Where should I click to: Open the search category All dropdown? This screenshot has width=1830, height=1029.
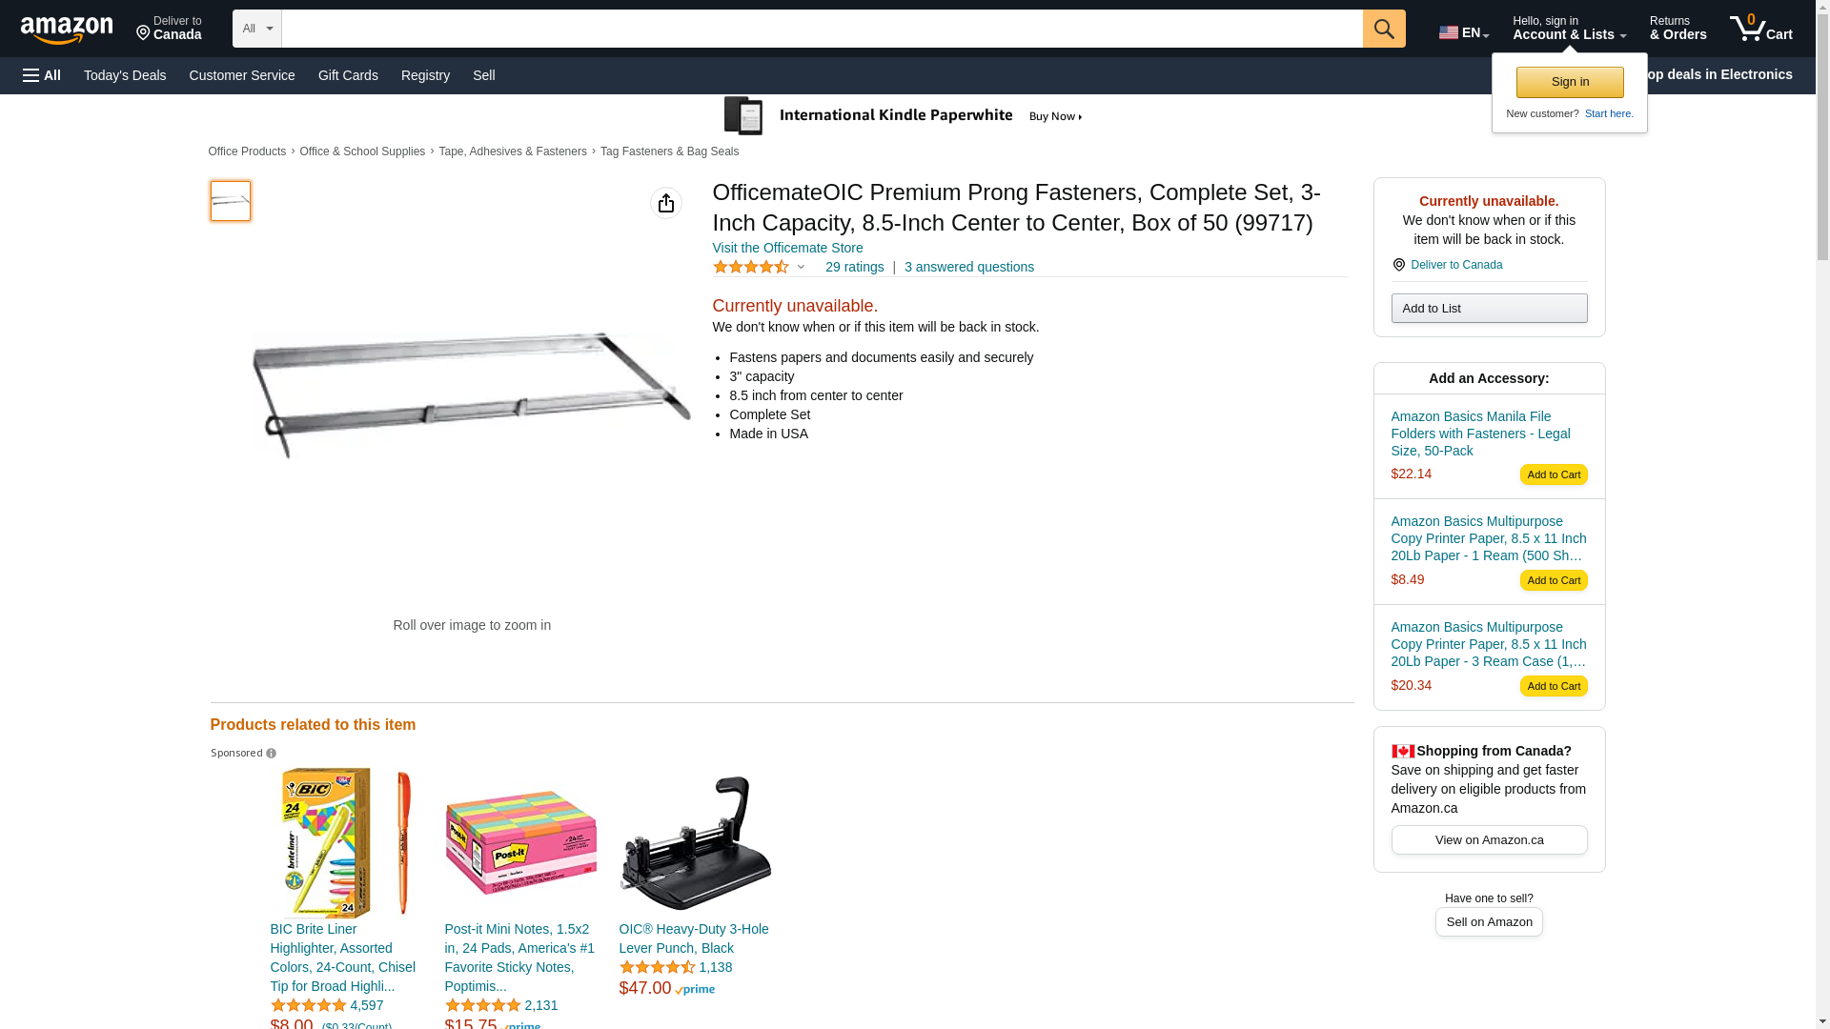click(x=256, y=29)
